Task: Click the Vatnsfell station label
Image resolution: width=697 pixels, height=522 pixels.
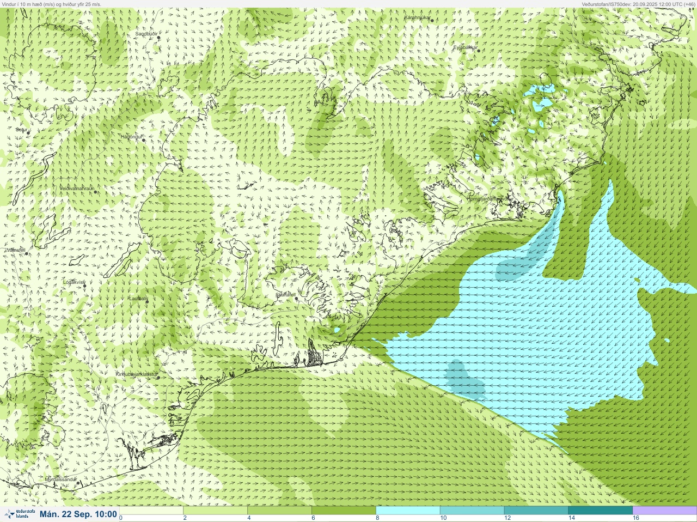Action: coord(16,250)
